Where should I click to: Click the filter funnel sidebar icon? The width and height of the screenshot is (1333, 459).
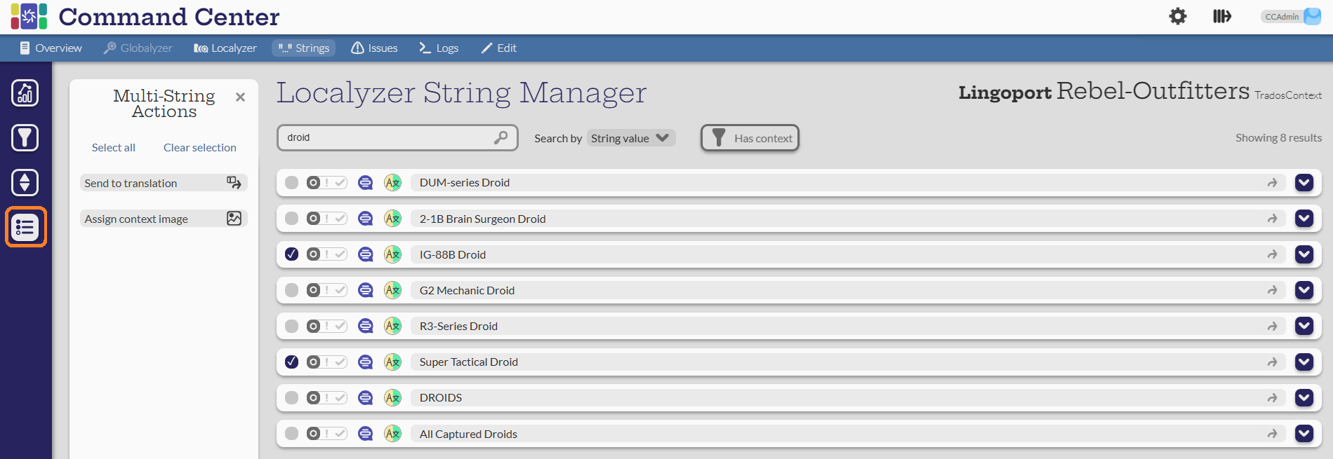25,138
